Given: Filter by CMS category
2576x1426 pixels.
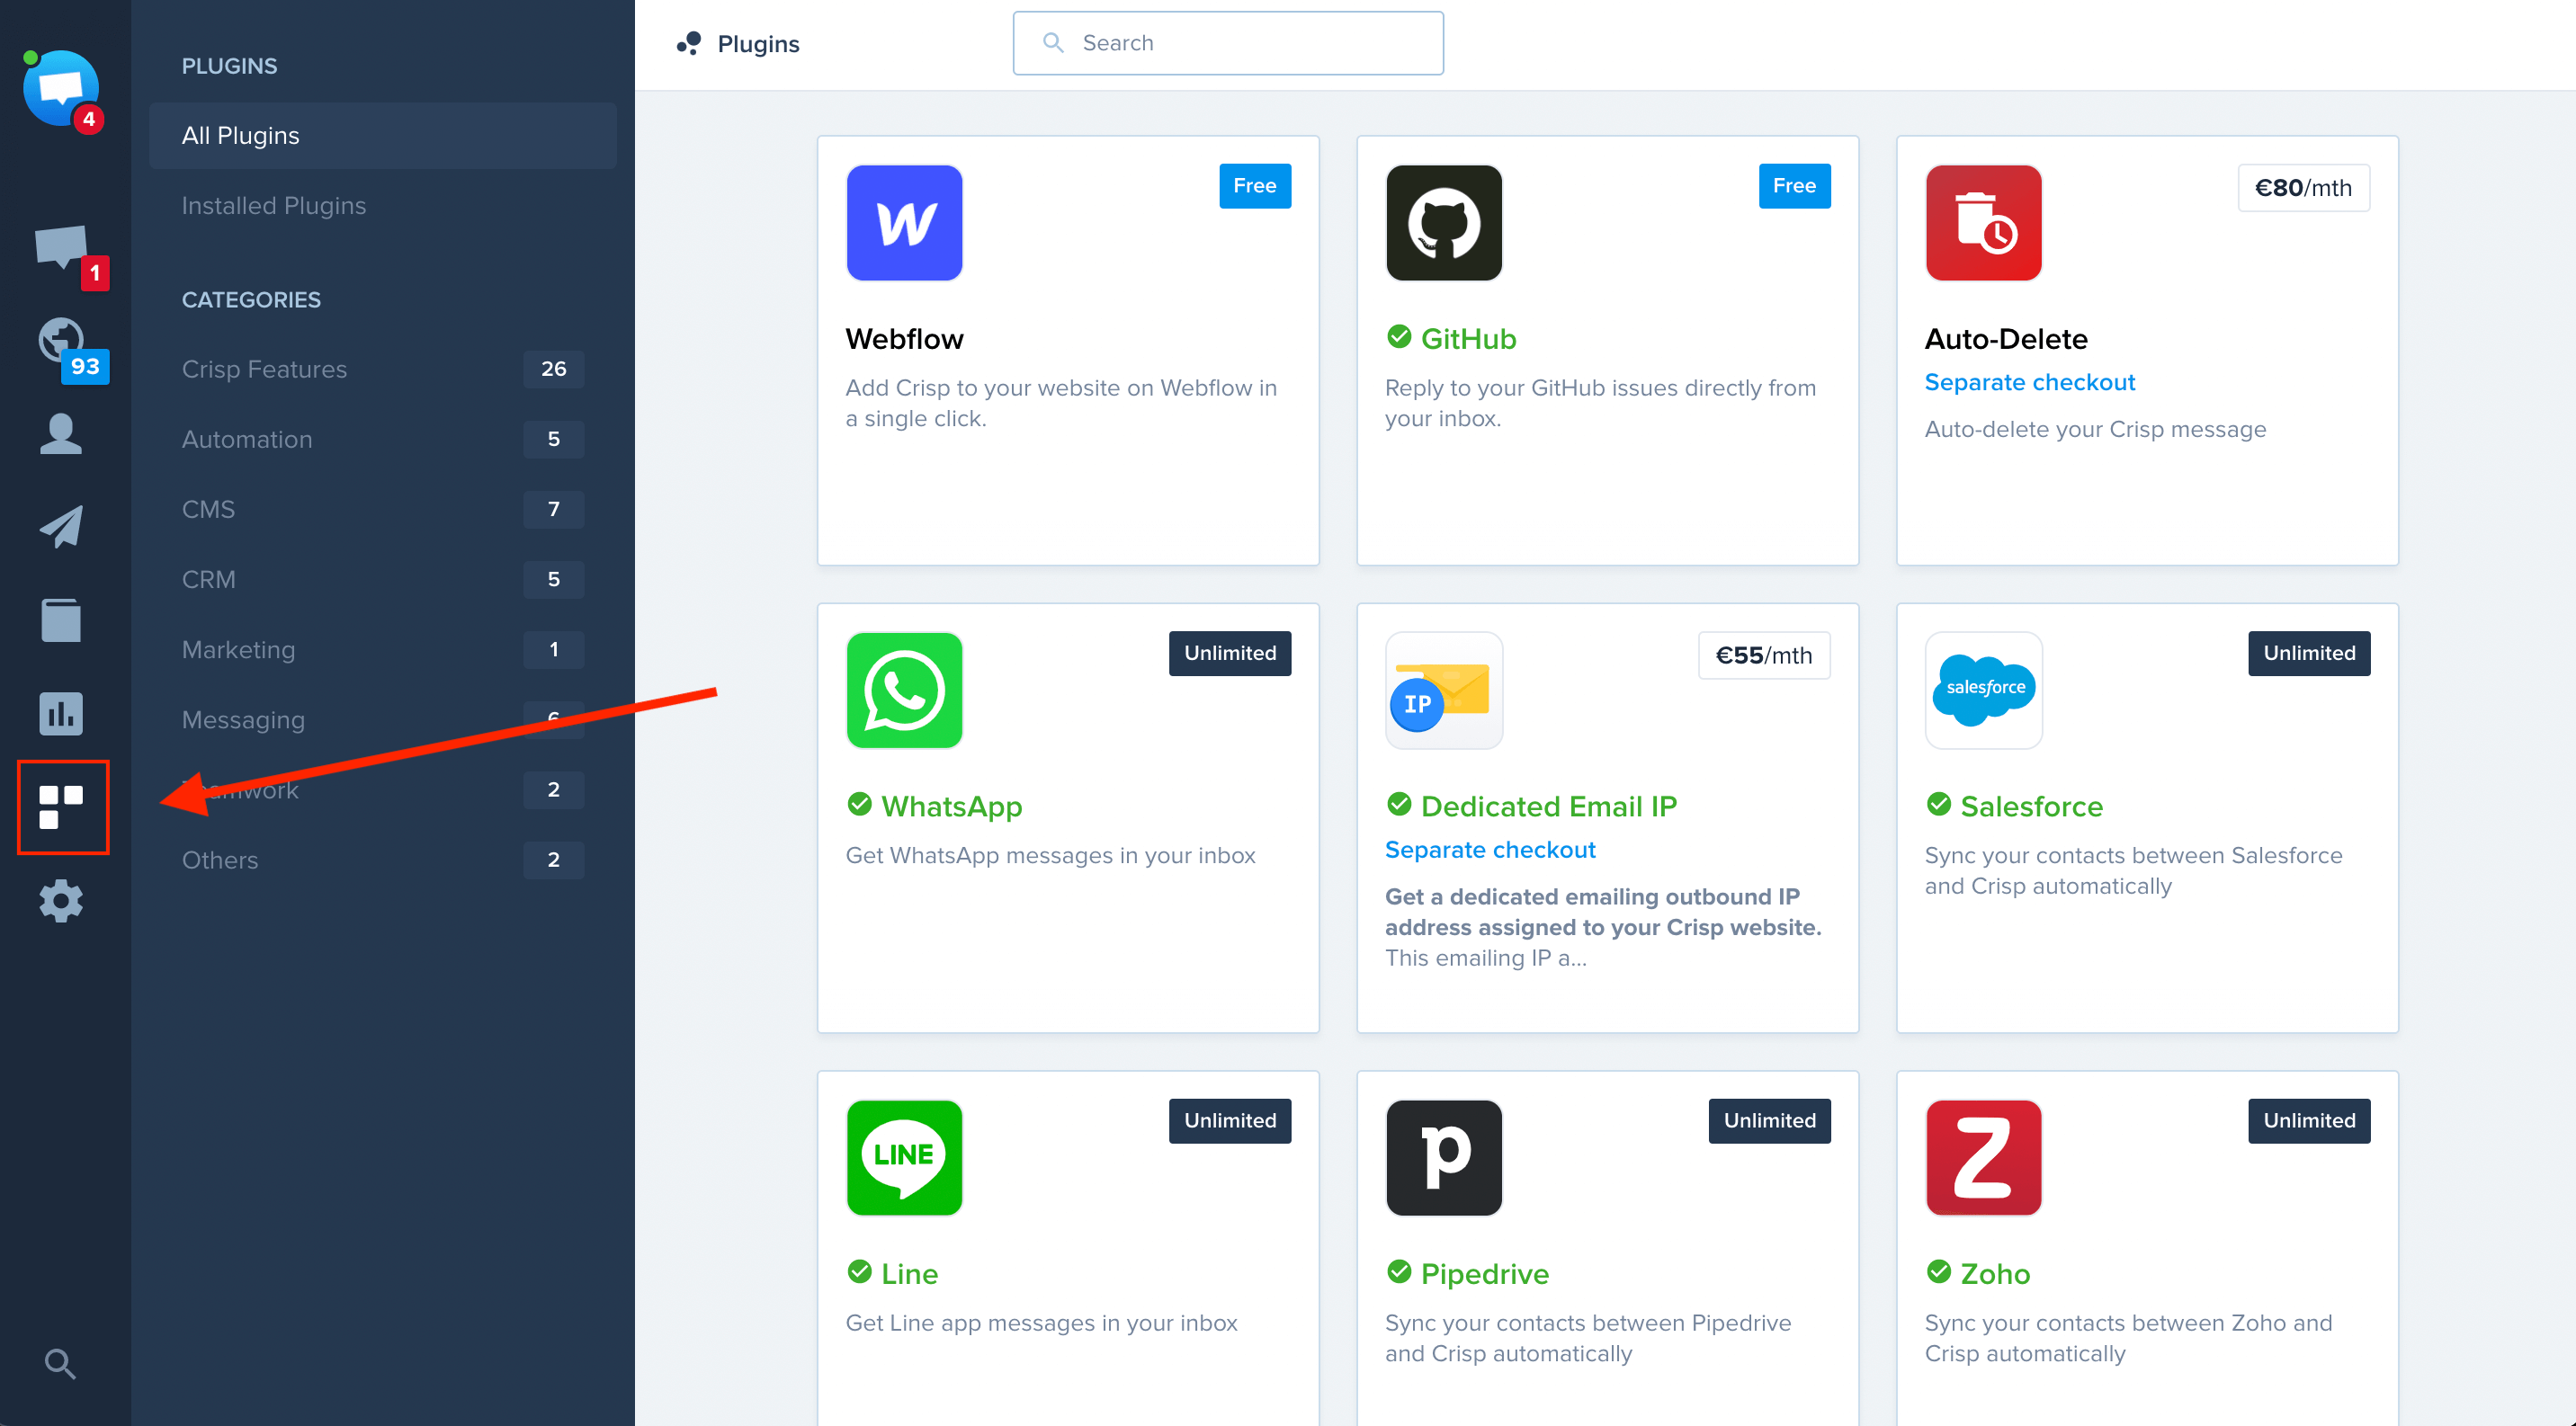Looking at the screenshot, I should point(383,510).
